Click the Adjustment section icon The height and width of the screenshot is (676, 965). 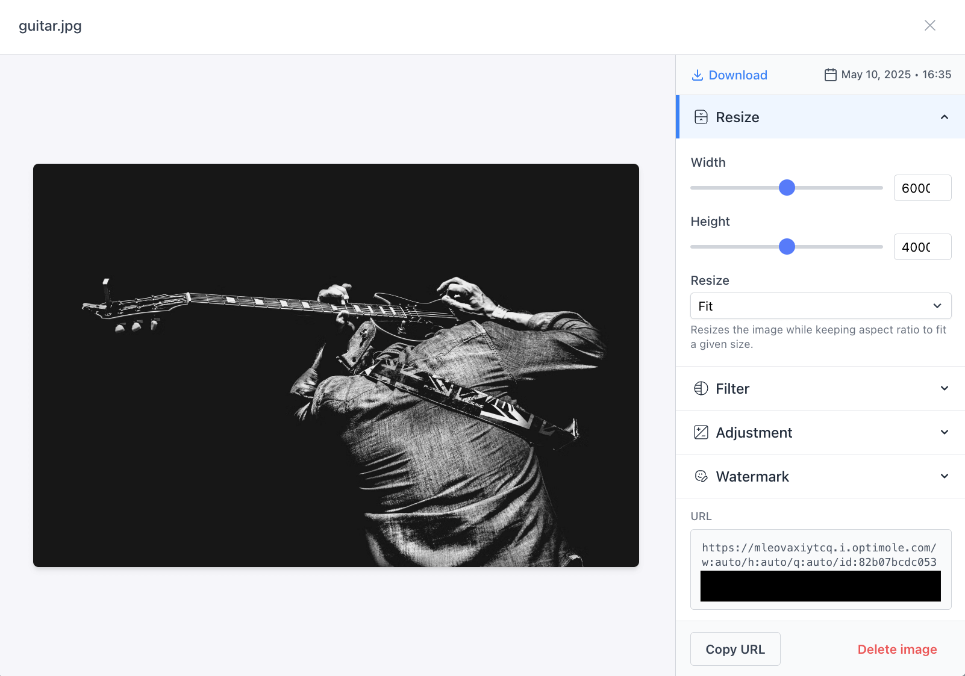(x=701, y=432)
